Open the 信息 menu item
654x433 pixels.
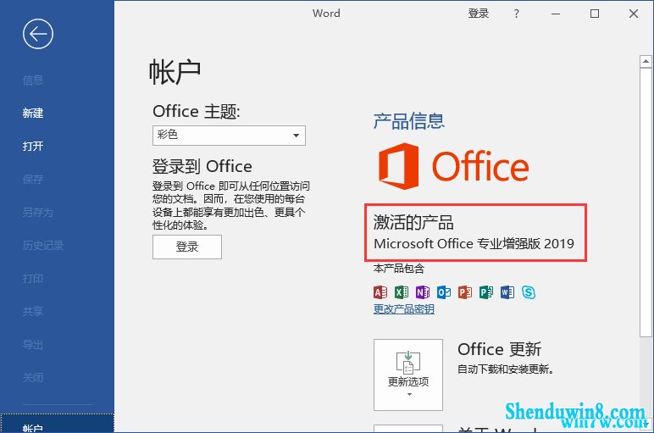pyautogui.click(x=33, y=80)
